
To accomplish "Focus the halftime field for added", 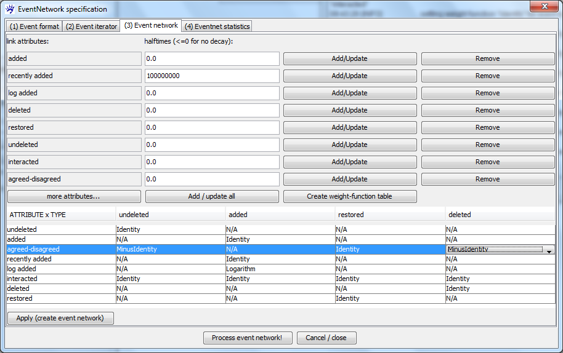I will (212, 59).
